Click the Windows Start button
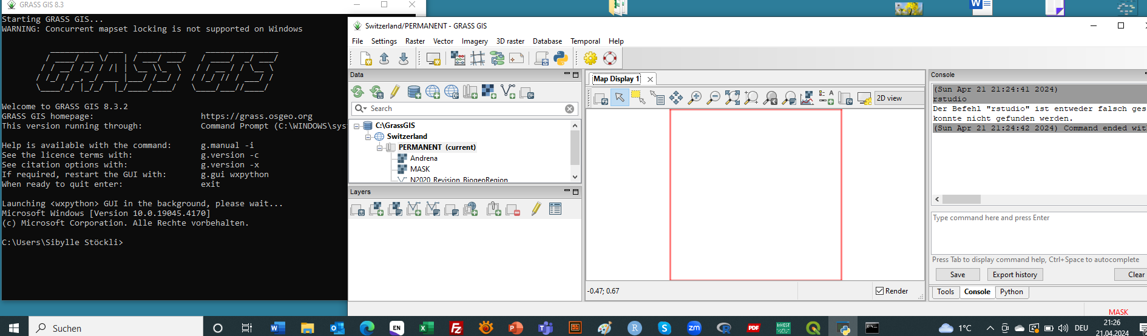 pos(14,328)
